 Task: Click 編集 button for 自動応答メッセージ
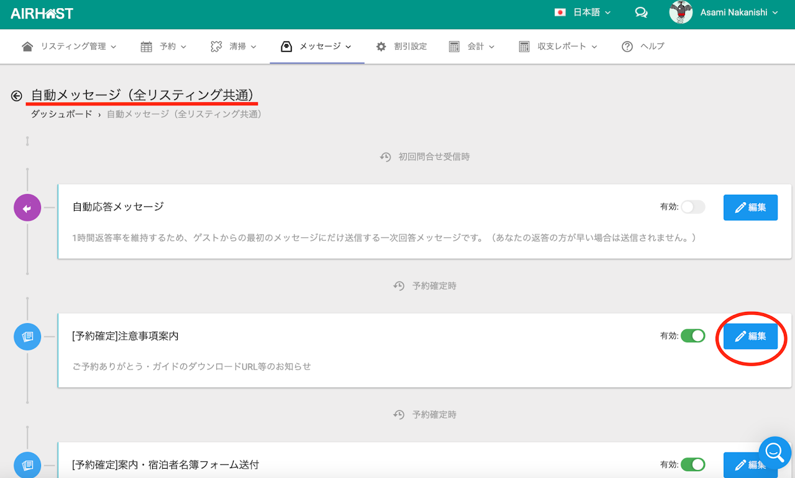tap(750, 208)
